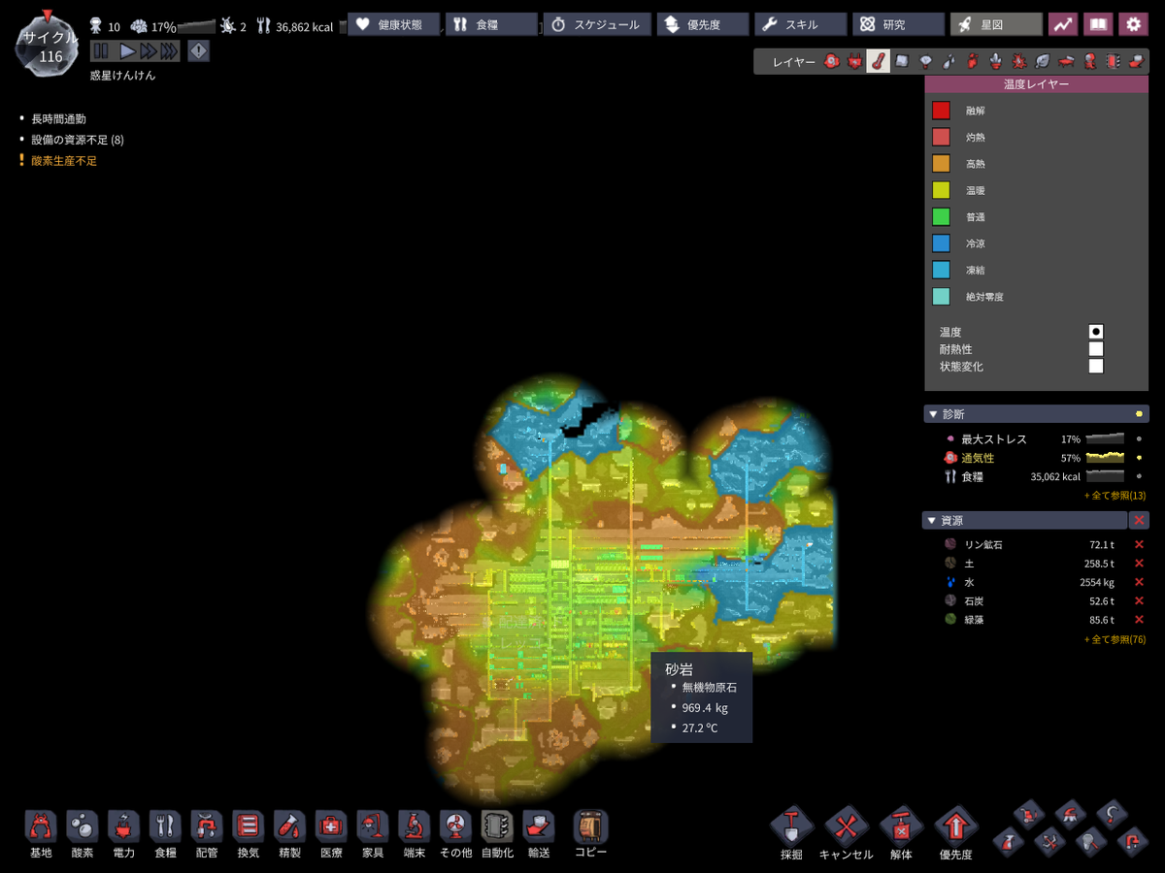Screen dimensions: 1165x873
Task: Select the germ overlay icon in the layer bar
Action: pyautogui.click(x=1019, y=62)
